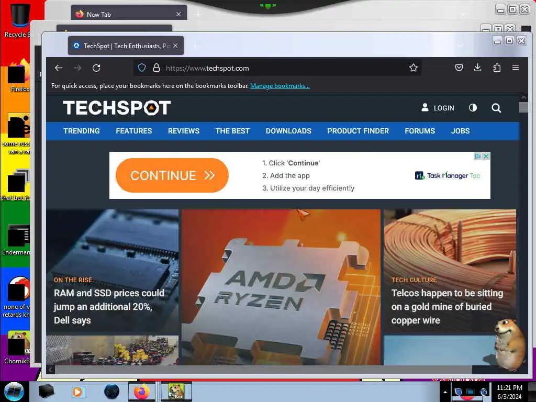This screenshot has width=536, height=402.
Task: Select the ChomikBox desktop icon
Action: tap(18, 348)
